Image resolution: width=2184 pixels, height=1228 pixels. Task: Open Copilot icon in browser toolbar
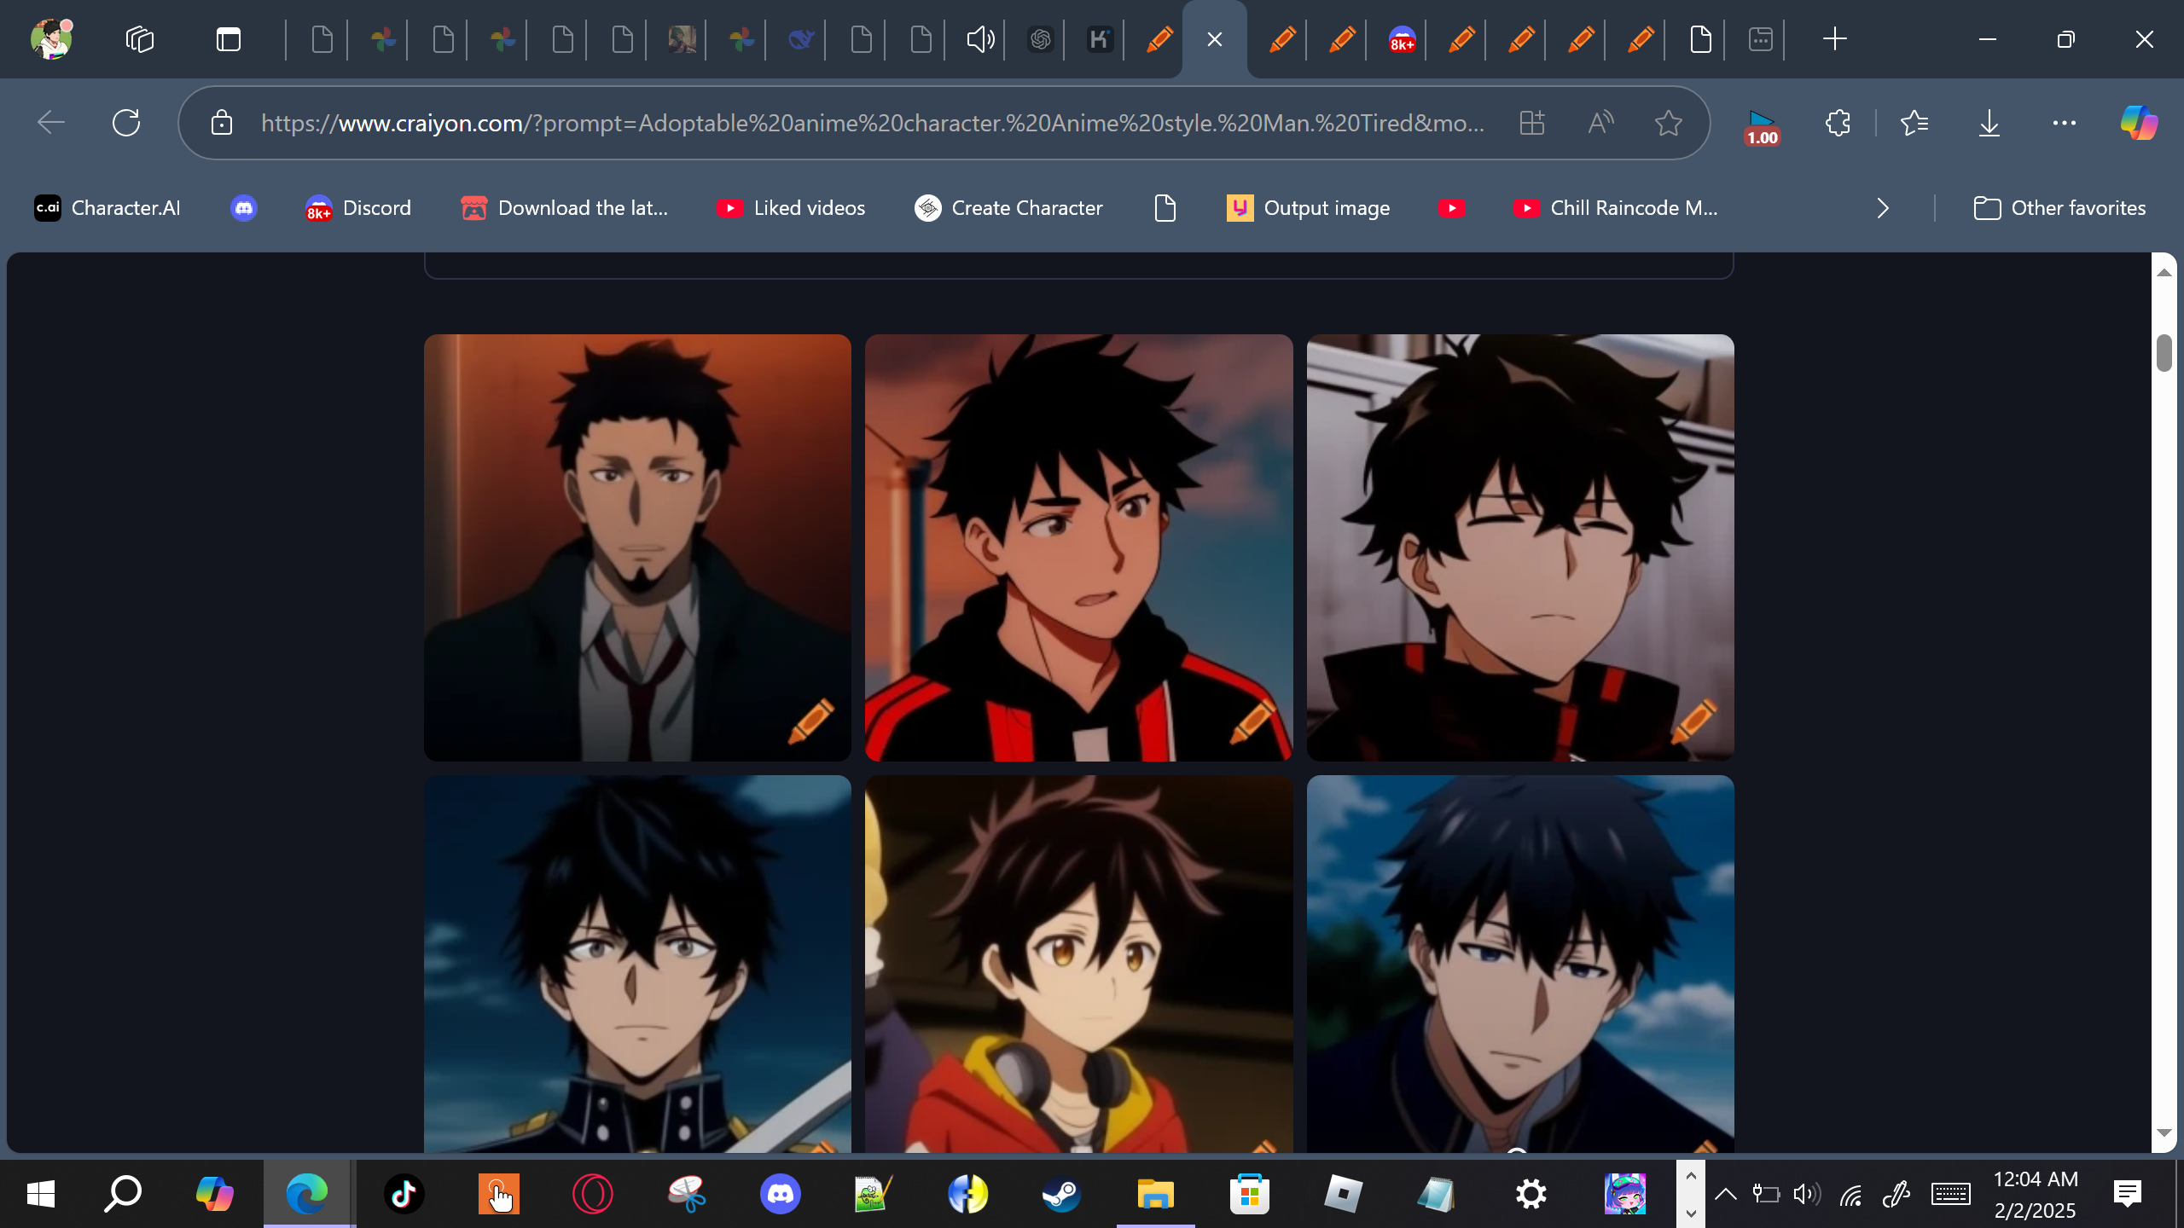(2139, 123)
